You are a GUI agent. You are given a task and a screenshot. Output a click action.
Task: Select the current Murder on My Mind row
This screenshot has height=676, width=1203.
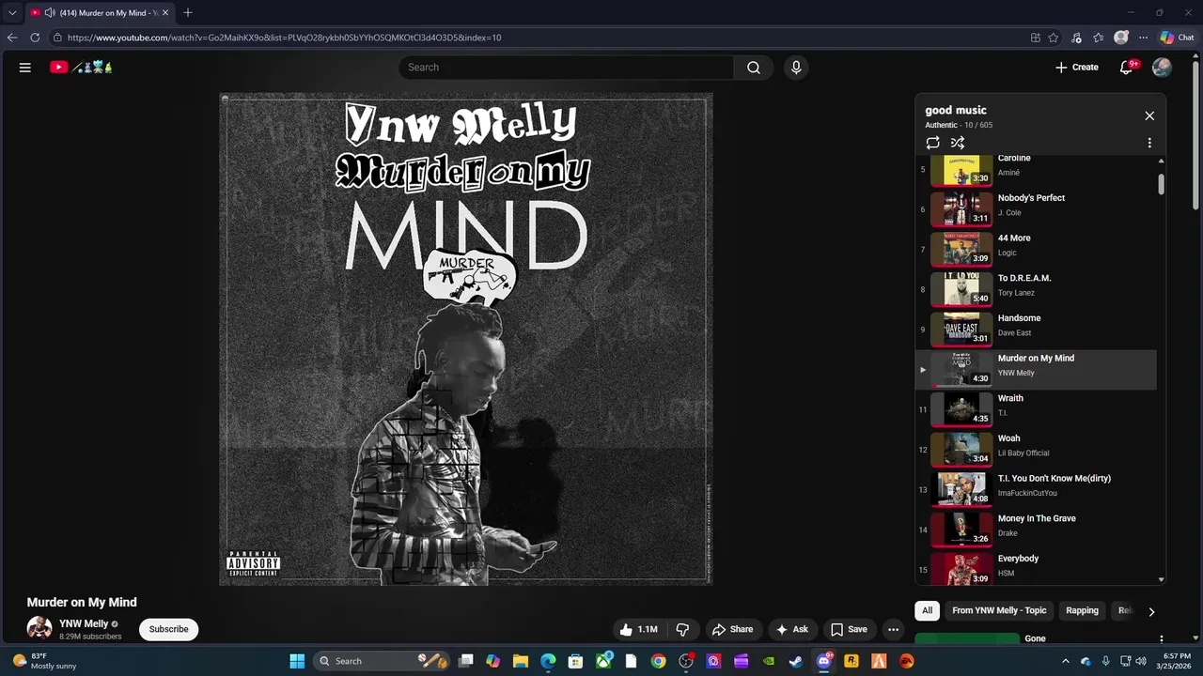pyautogui.click(x=1036, y=370)
